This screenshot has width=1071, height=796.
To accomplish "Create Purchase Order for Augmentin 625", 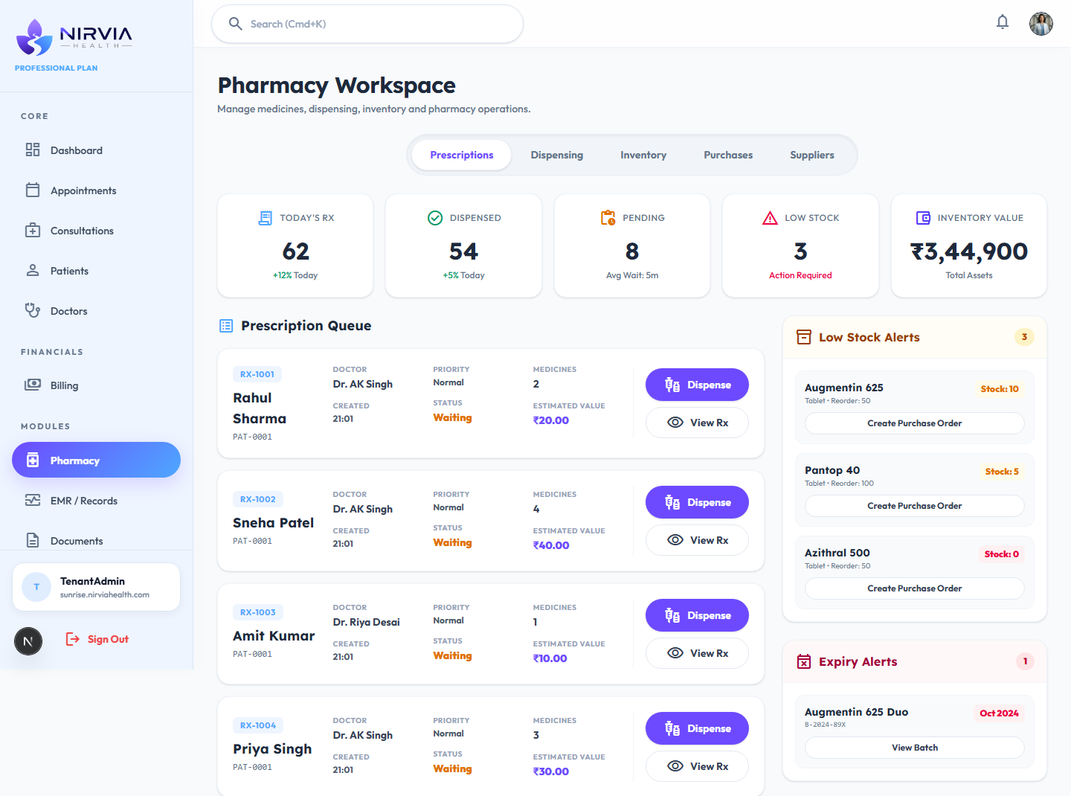I will 914,423.
